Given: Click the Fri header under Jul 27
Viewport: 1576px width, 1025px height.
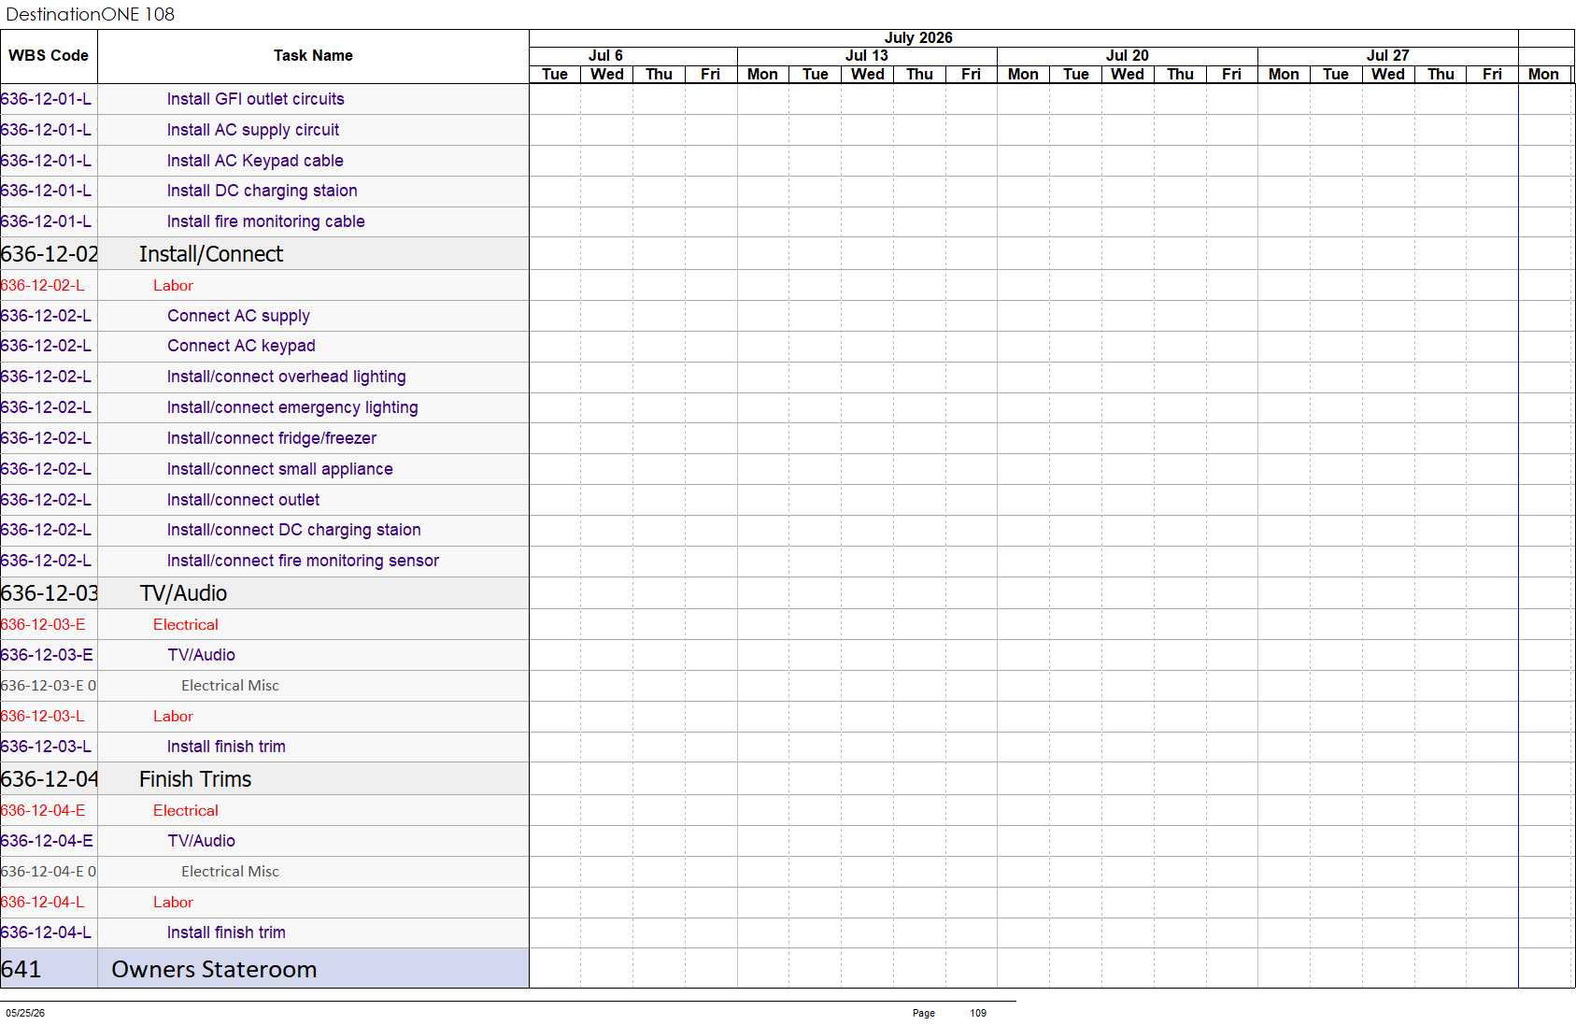Looking at the screenshot, I should 1492,75.
